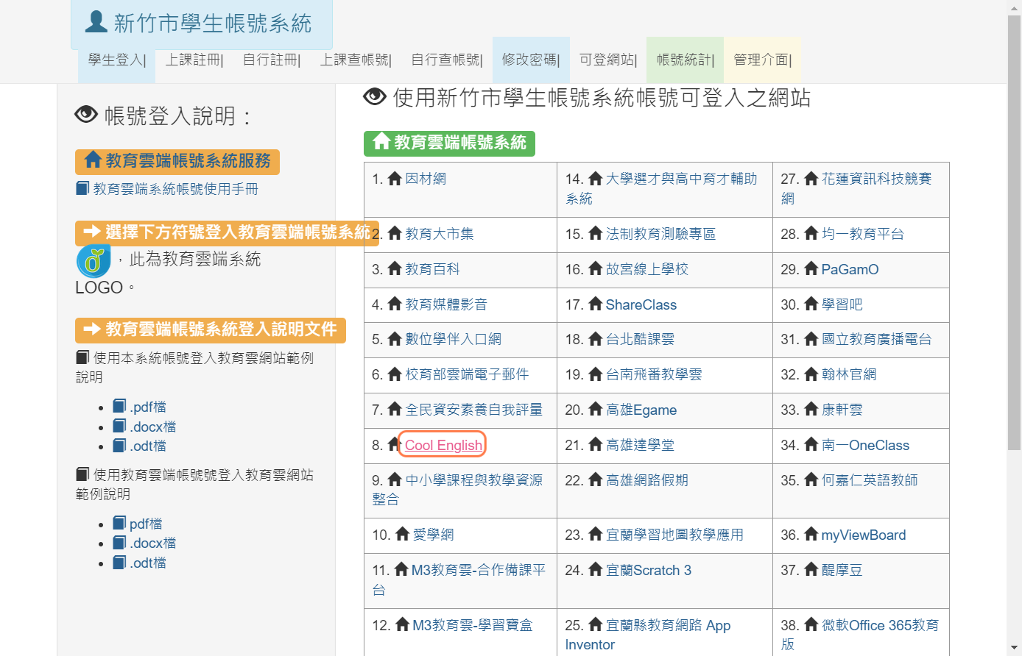Screen dimensions: 1022x656
Task: Open 學生登入 menu item
Action: [x=117, y=60]
